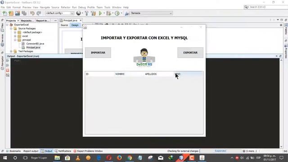This screenshot has height=162, width=288.
Task: Run the project with green play icon
Action: 100,13
